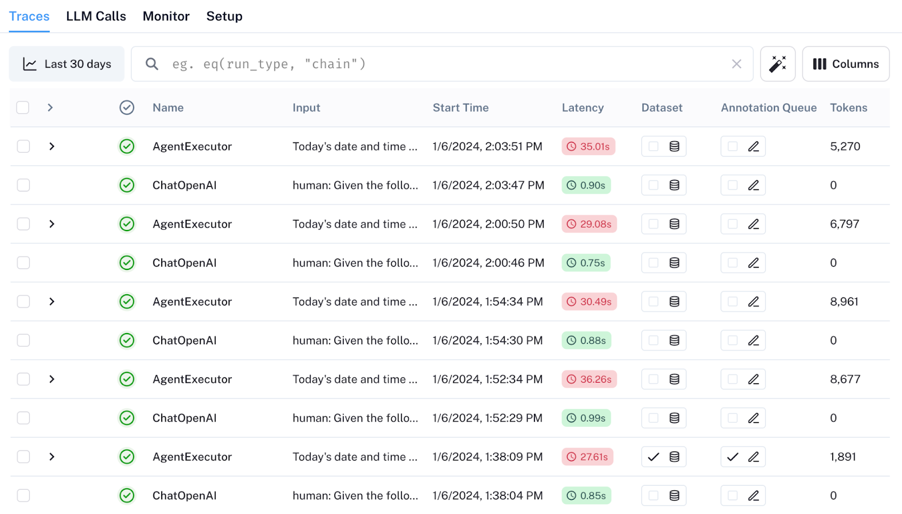This screenshot has height=514, width=902.
Task: Open the Monitor tab
Action: (x=166, y=16)
